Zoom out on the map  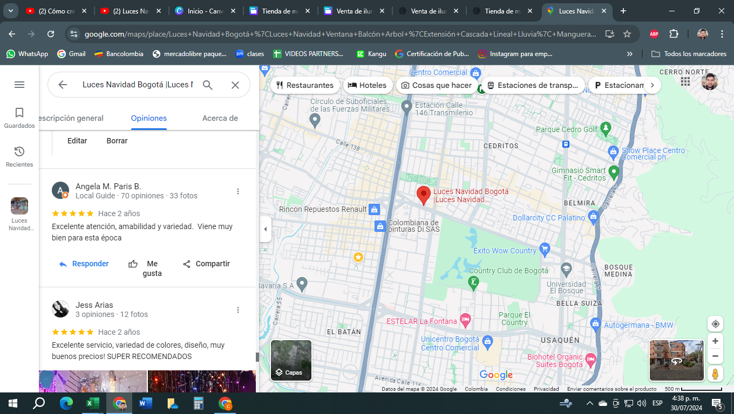(x=715, y=356)
